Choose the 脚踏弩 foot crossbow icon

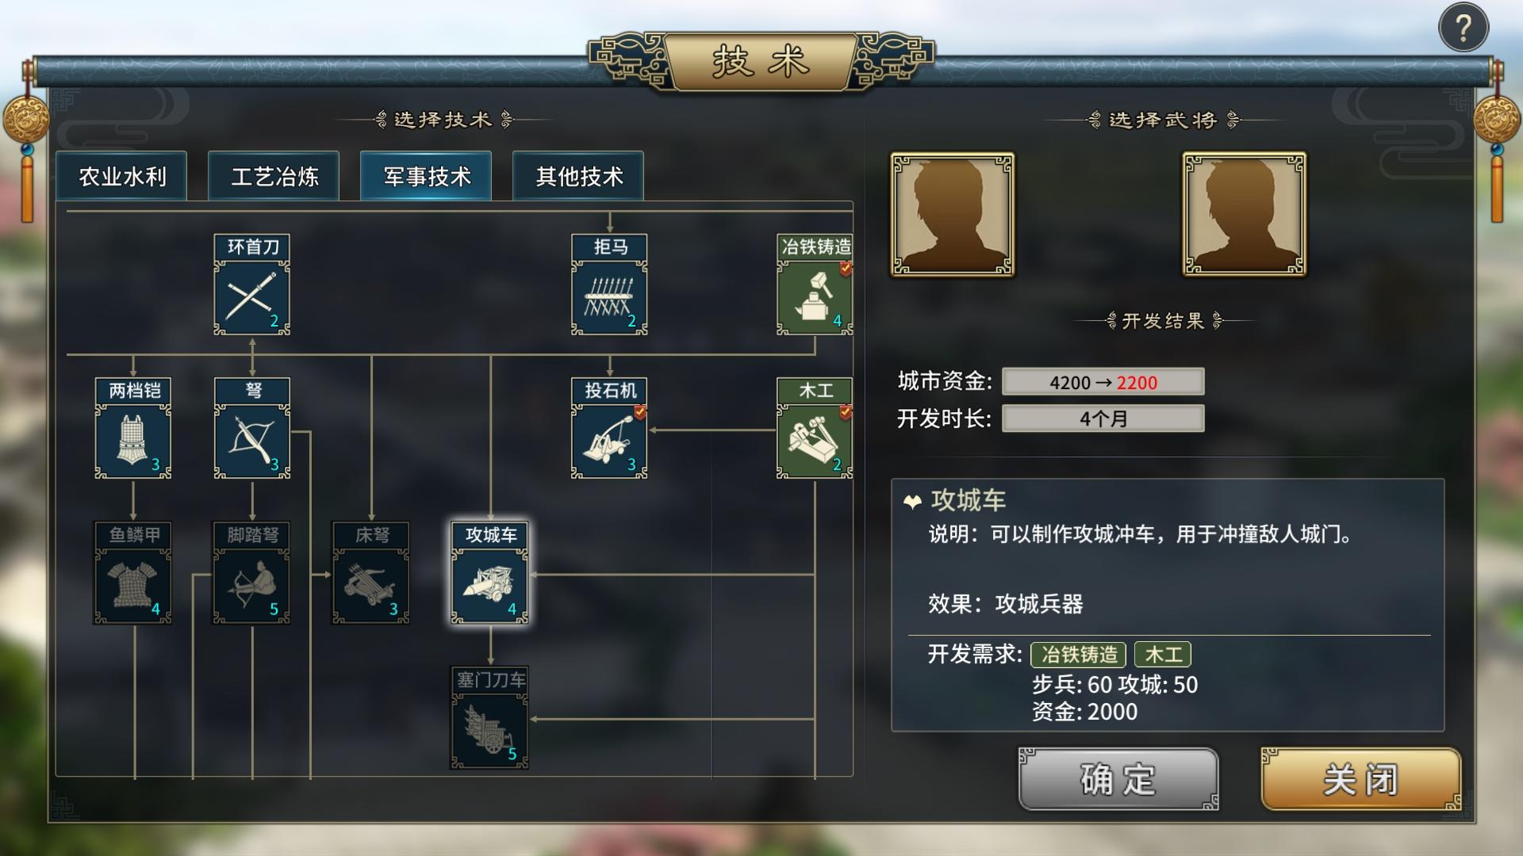point(252,572)
